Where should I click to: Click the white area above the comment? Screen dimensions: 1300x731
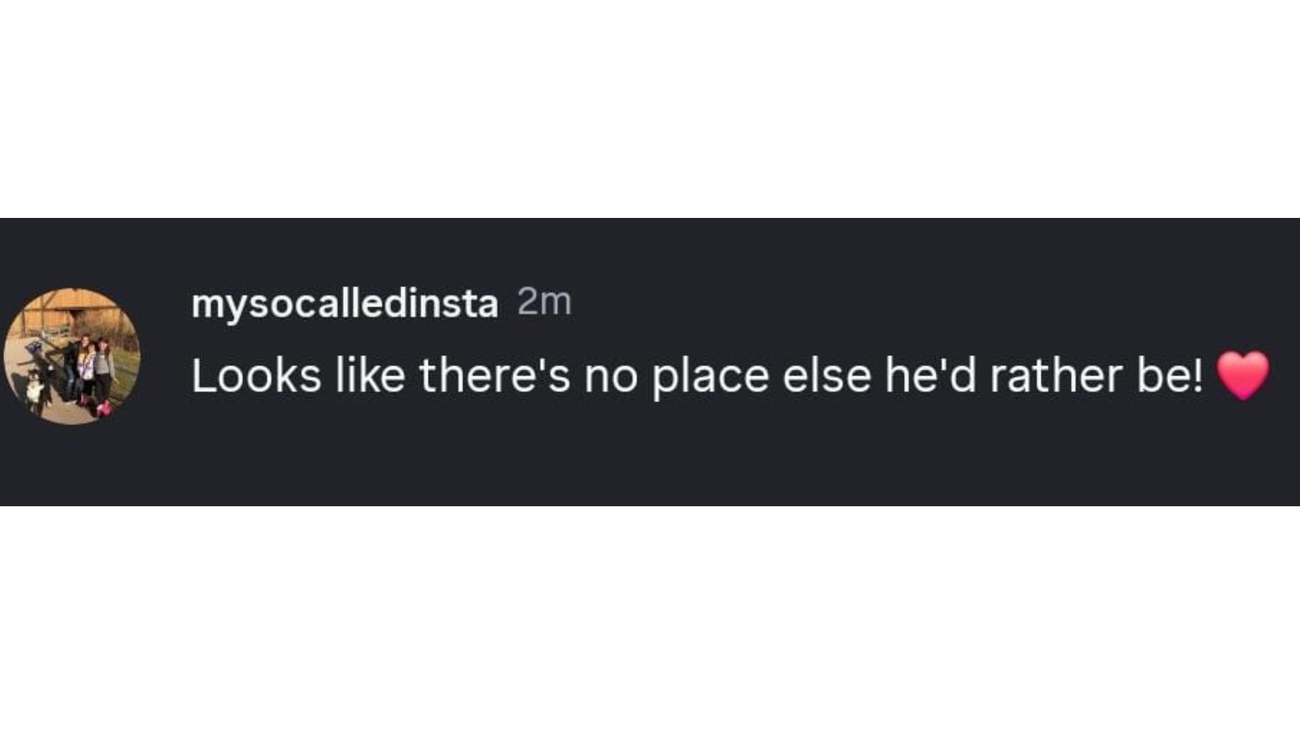[650, 108]
